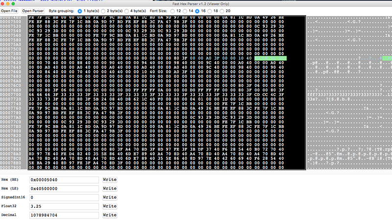Write the Hex (LE) value
Viewport: 392px width, 220px height.
click(110, 188)
